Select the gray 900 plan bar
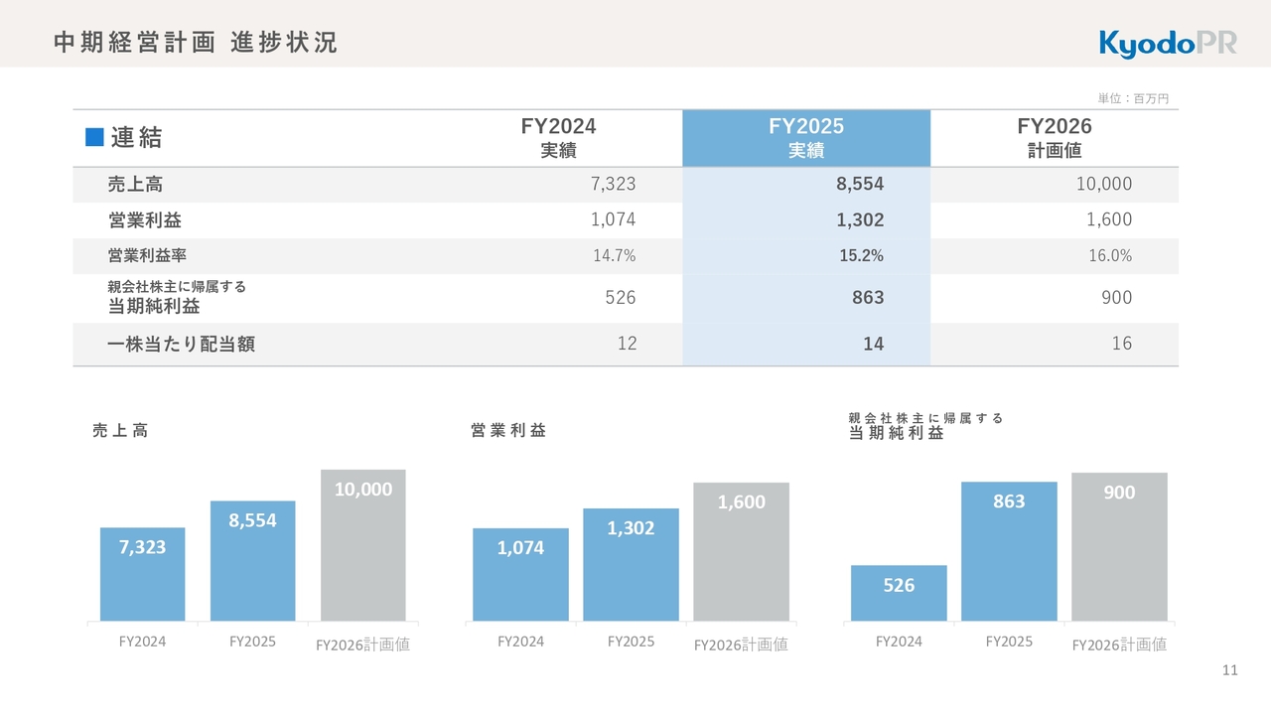The height and width of the screenshot is (715, 1271). pos(1119,546)
